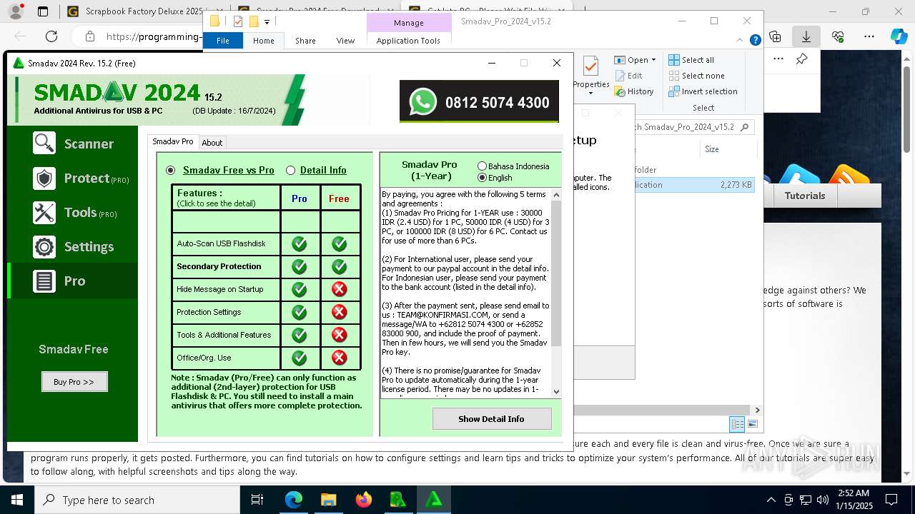Select the Smadav Free vs Pro radio
Screen dimensions: 915x514
coord(170,170)
